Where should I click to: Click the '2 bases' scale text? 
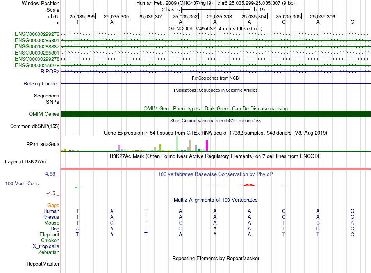(171, 10)
